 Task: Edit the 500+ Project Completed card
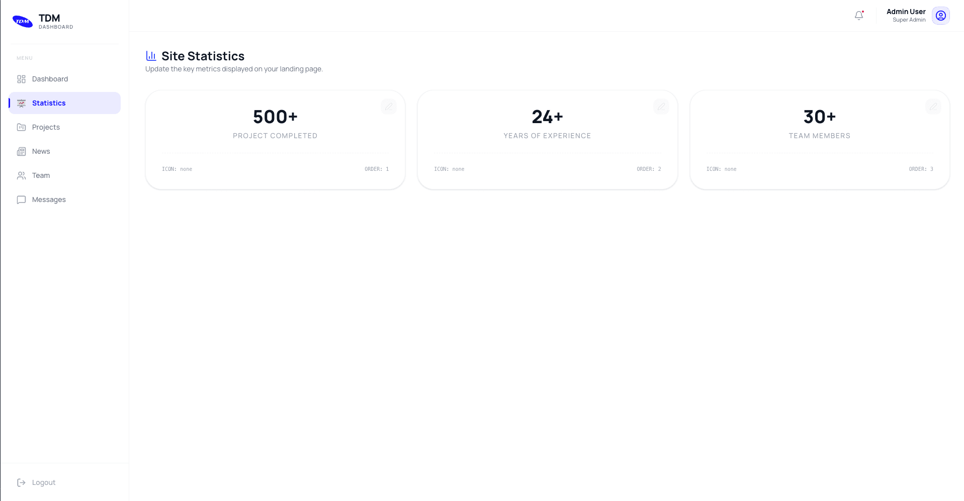(x=389, y=107)
